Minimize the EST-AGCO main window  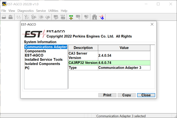click(146, 4)
